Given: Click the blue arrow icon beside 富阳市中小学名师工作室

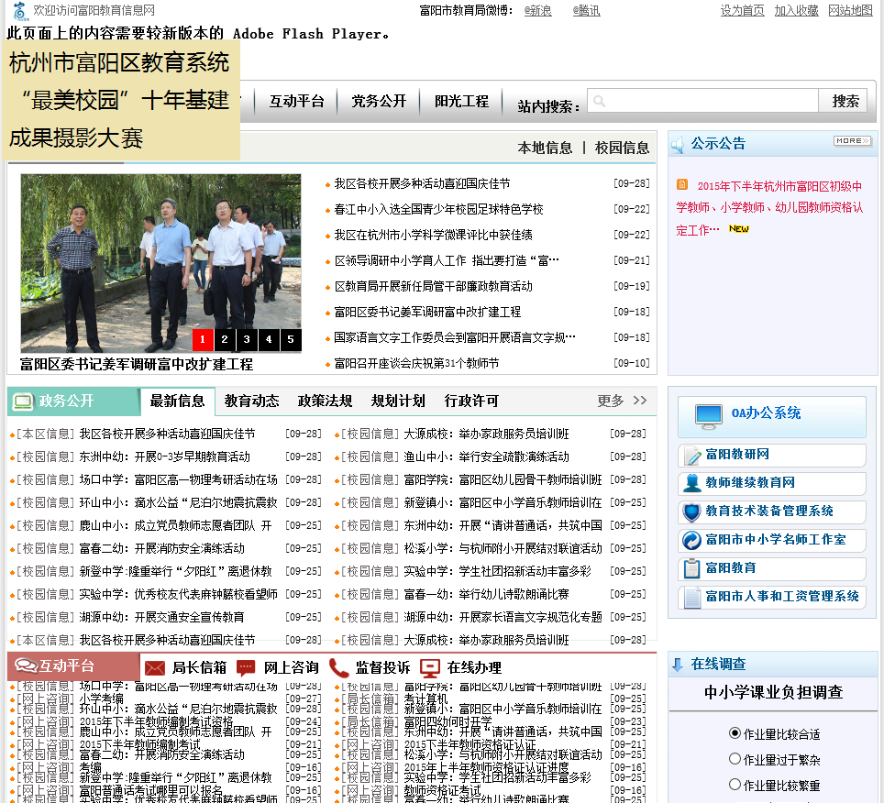Looking at the screenshot, I should pyautogui.click(x=691, y=541).
